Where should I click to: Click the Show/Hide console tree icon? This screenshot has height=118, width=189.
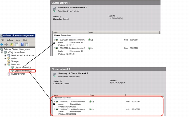pyautogui.click(x=17, y=44)
